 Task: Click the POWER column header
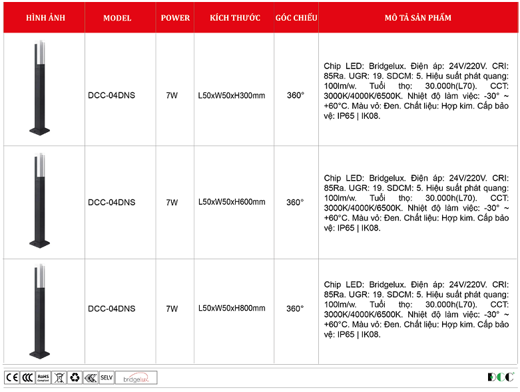(x=175, y=18)
